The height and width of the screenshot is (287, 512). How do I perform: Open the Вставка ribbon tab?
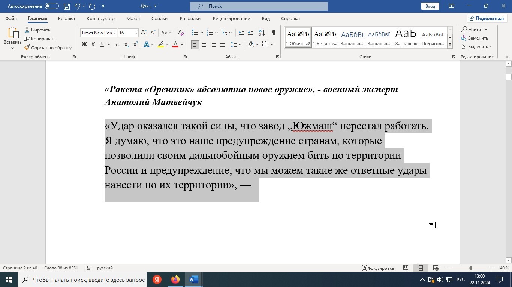[x=66, y=18]
